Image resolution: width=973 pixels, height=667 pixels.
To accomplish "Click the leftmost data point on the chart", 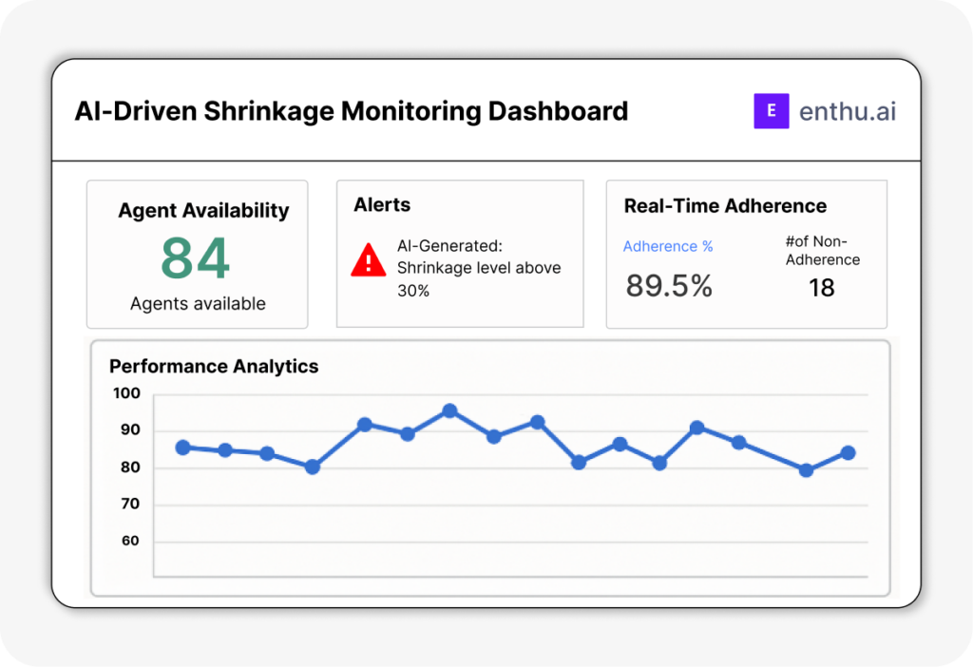I will point(181,446).
